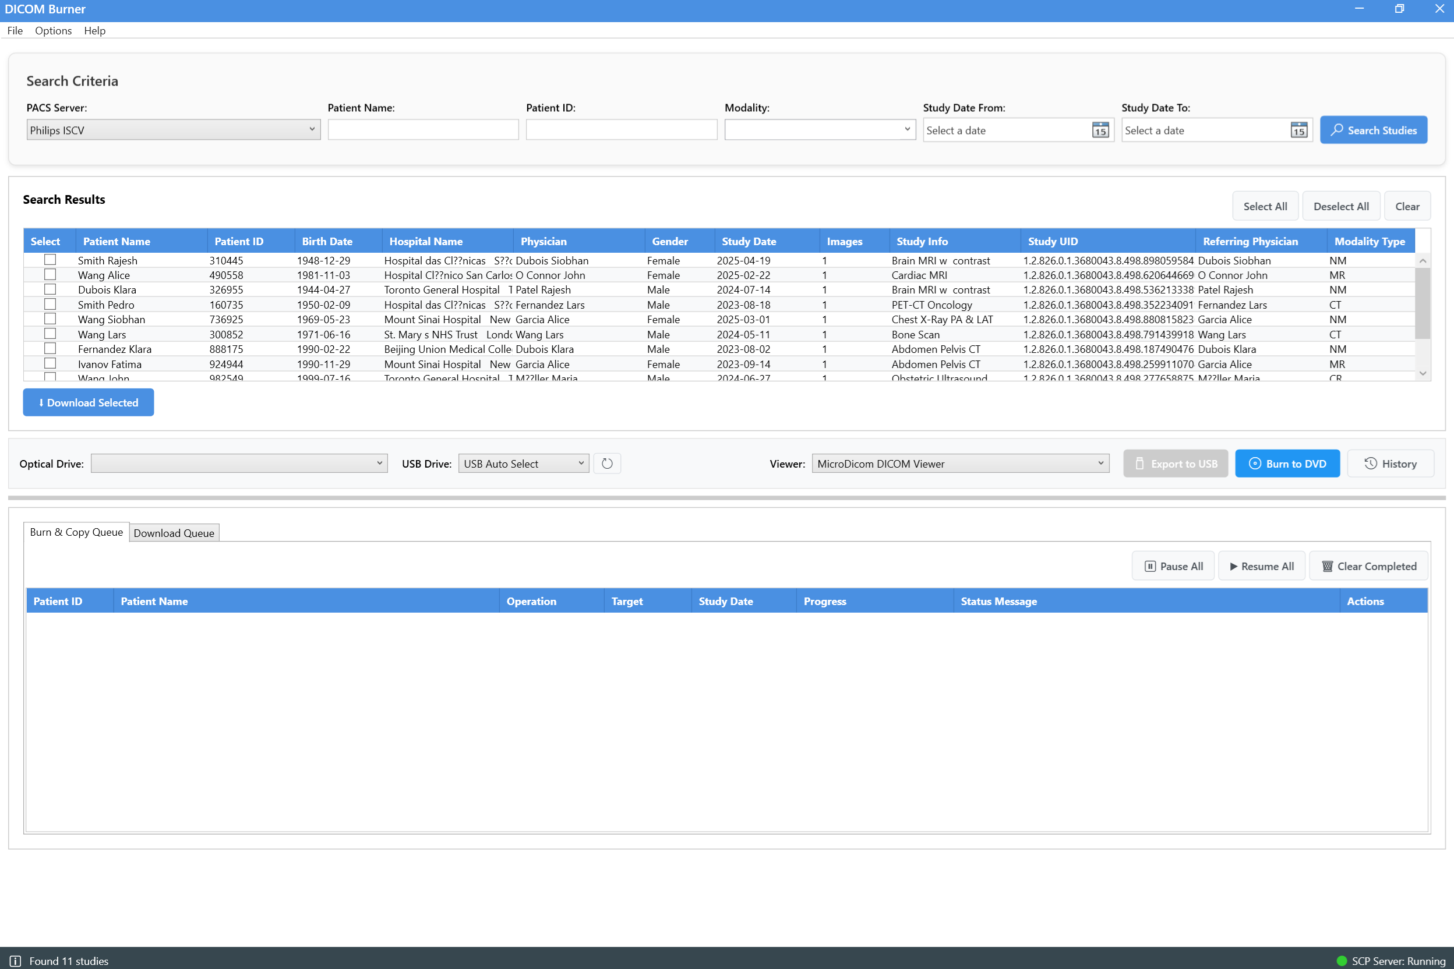Expand the Optical Drive dropdown
The width and height of the screenshot is (1454, 969).
(x=239, y=464)
